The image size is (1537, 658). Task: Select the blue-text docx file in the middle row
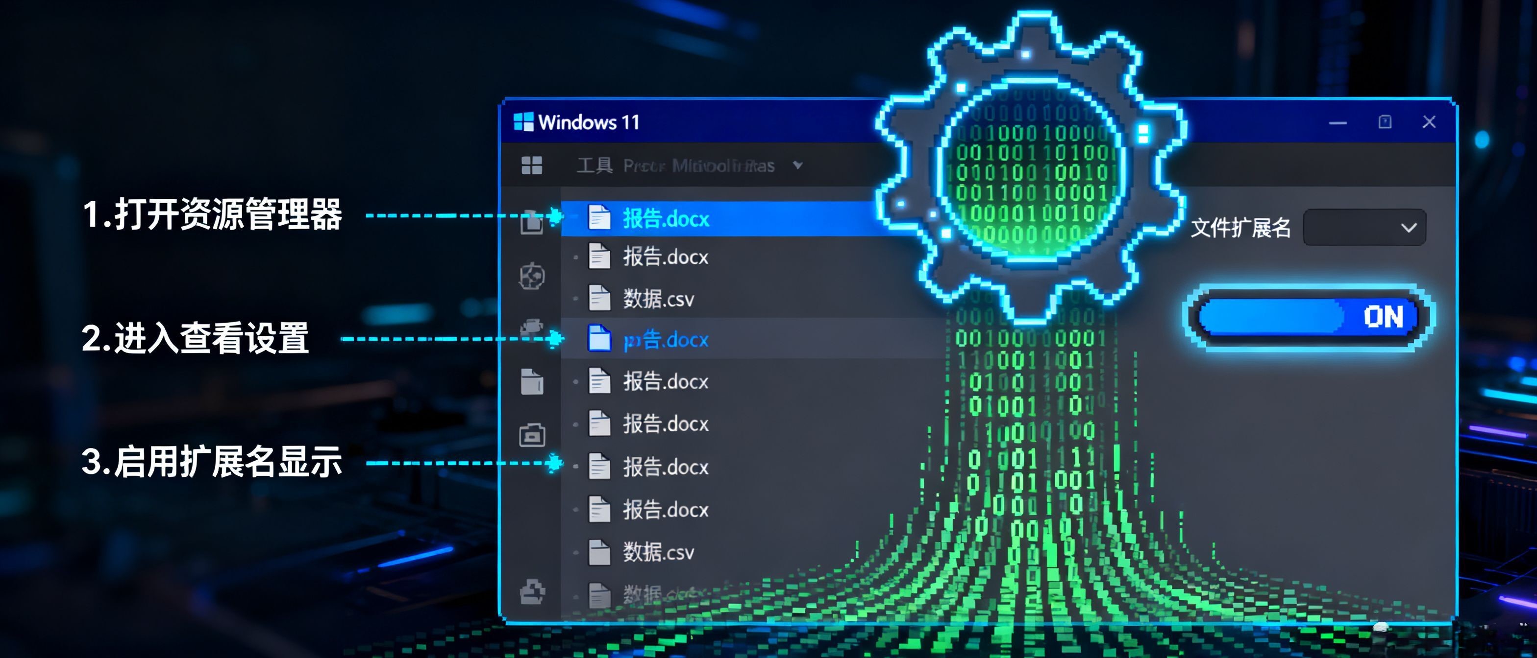click(x=666, y=340)
